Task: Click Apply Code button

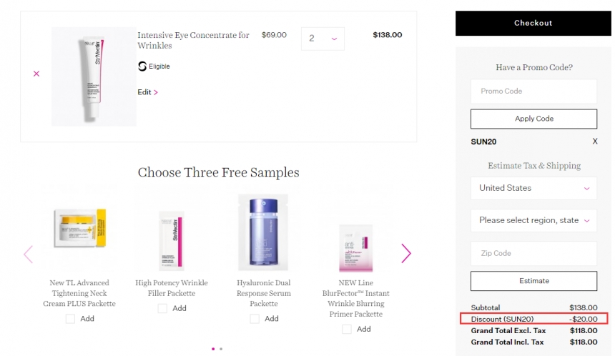Action: click(x=533, y=119)
